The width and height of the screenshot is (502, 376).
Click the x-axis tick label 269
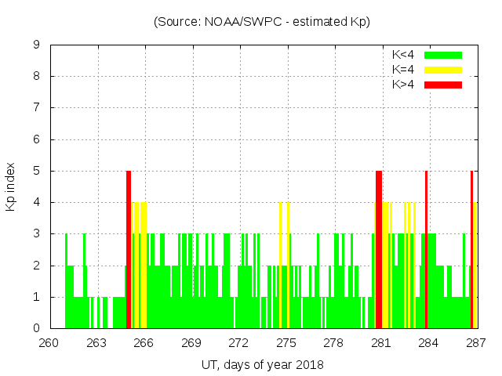[191, 342]
